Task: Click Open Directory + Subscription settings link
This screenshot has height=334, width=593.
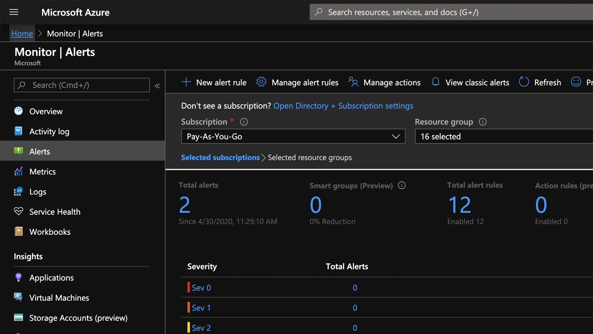Action: coord(343,106)
